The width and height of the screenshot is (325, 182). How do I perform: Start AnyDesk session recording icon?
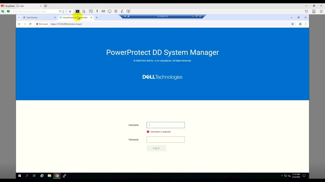click(128, 11)
